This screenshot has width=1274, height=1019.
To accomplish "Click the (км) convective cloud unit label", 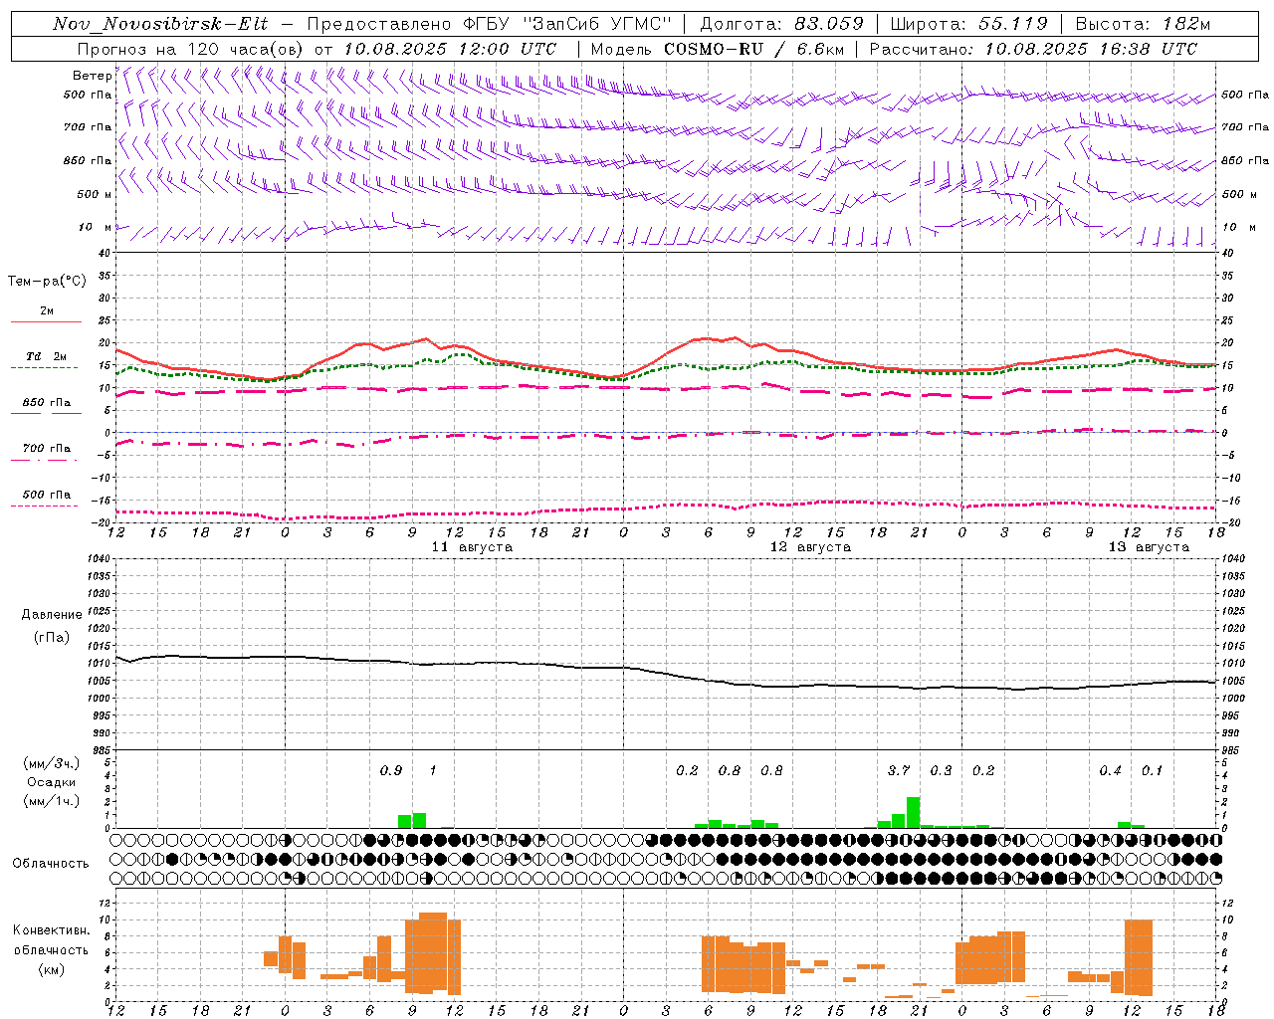I will (x=51, y=968).
